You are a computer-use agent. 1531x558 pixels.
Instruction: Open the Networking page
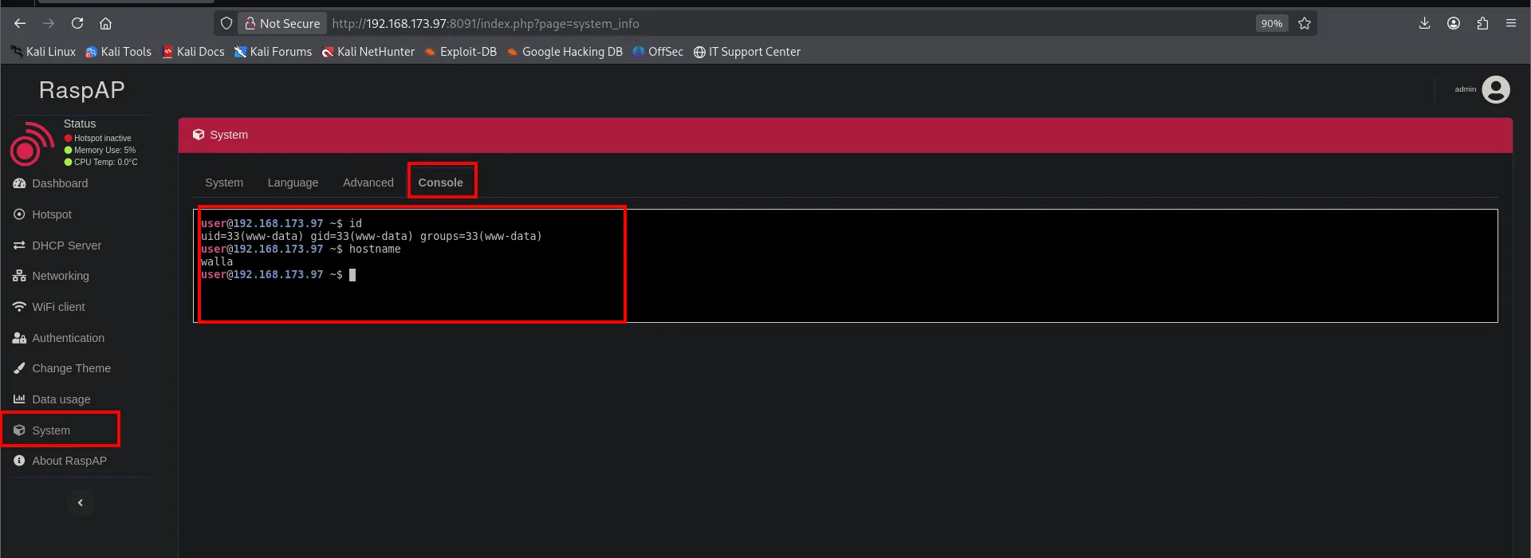coord(51,276)
